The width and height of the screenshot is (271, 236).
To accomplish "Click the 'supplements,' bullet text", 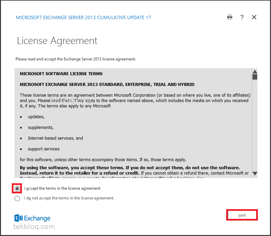I will coord(41,128).
